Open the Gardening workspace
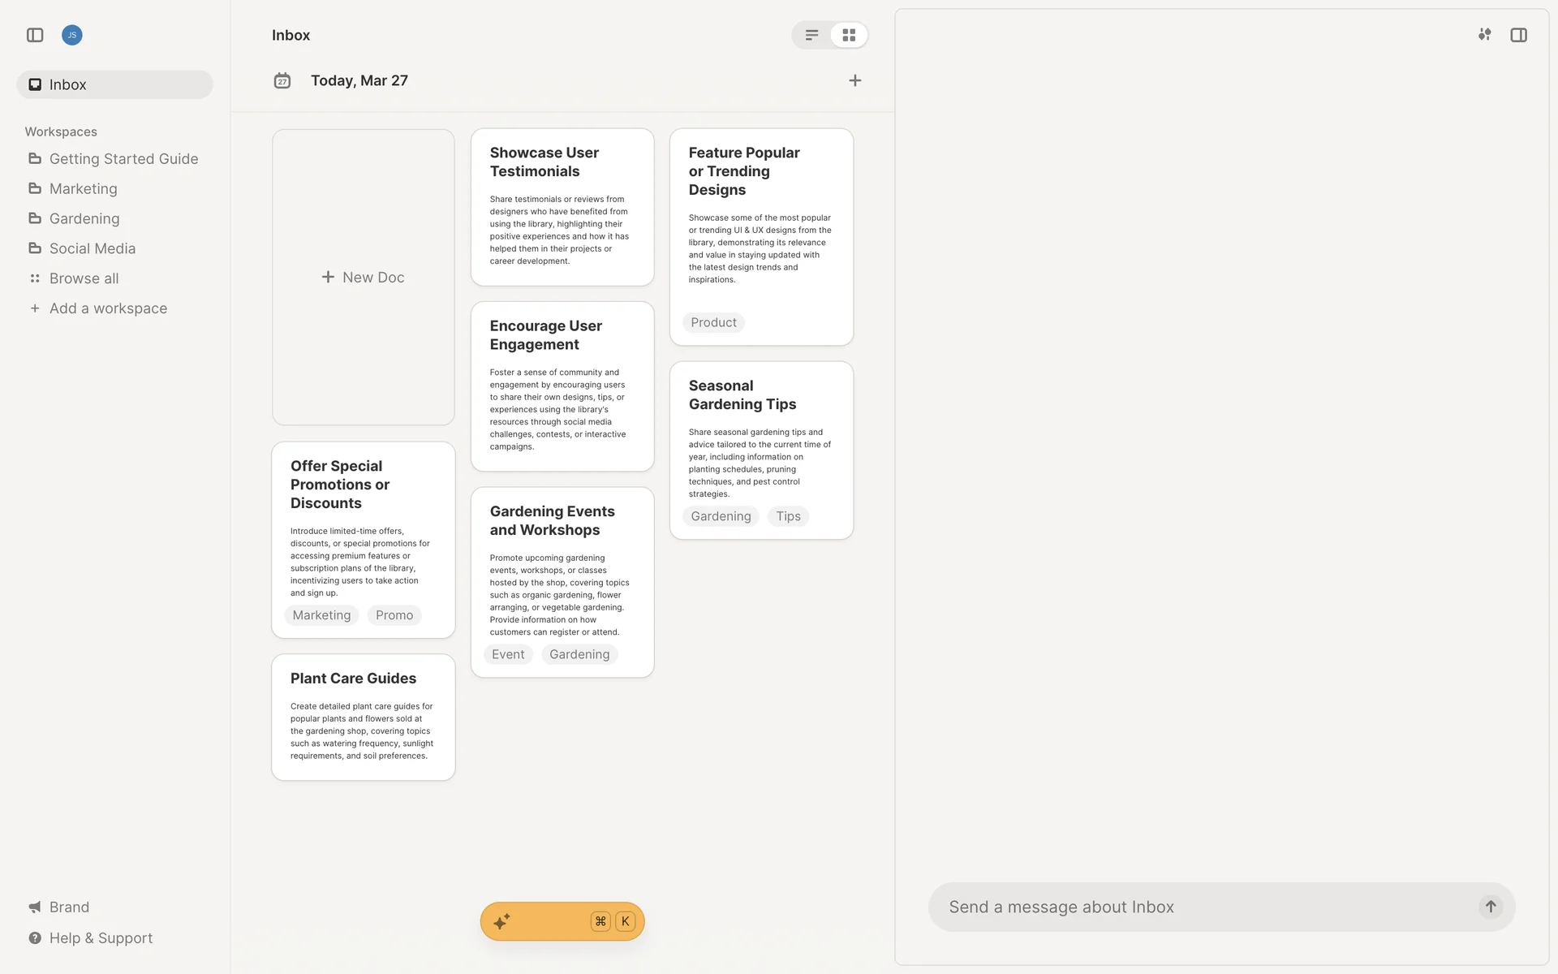 tap(84, 218)
